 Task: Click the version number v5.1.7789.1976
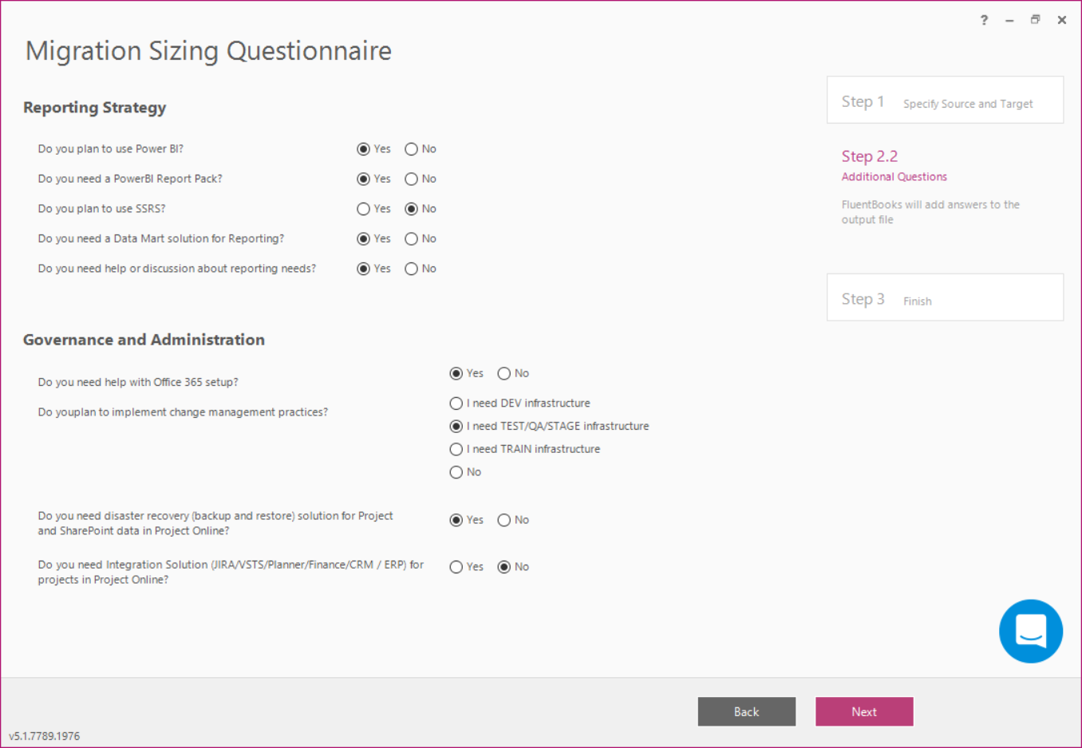click(46, 736)
